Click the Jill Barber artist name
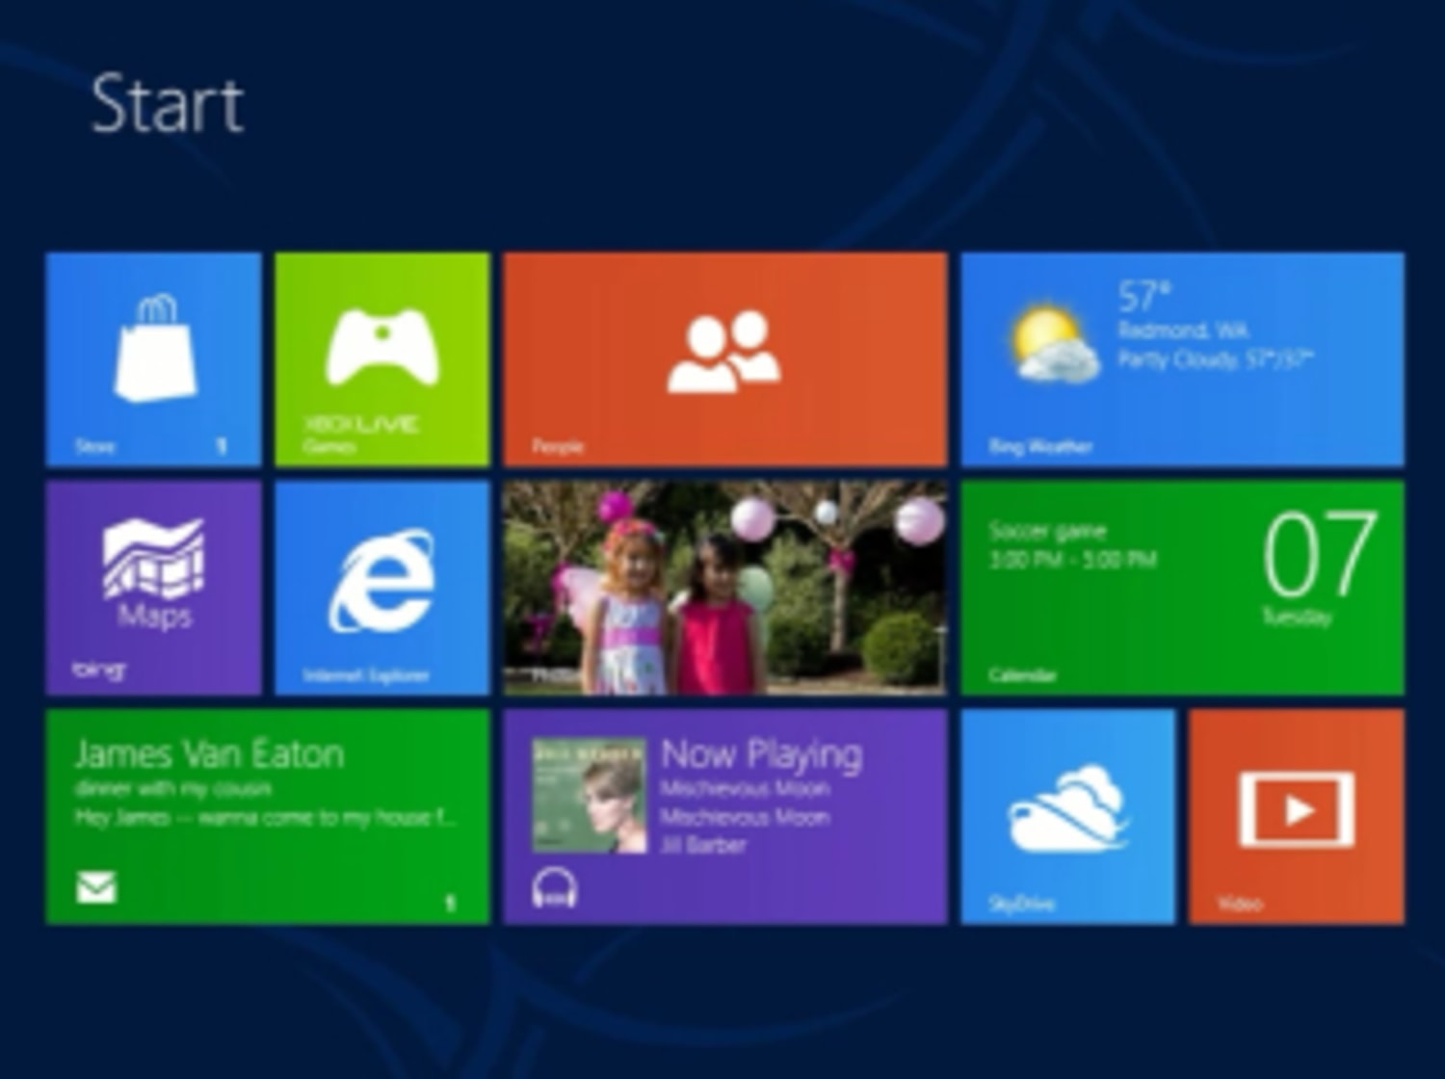 (703, 846)
